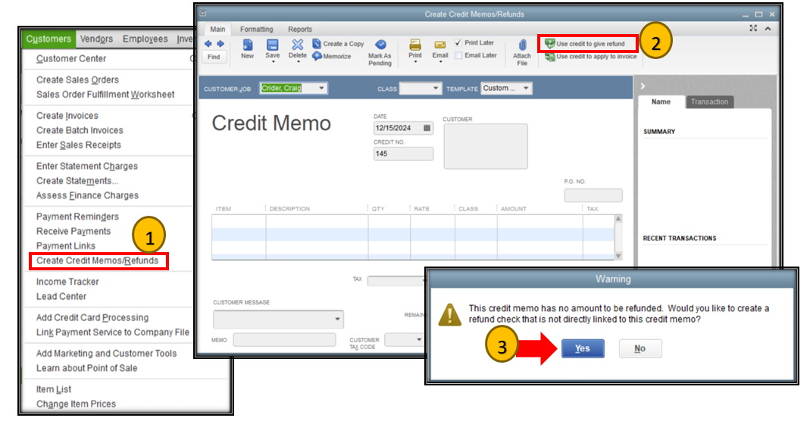
Task: Choose Receive Payments menu item
Action: click(x=73, y=231)
